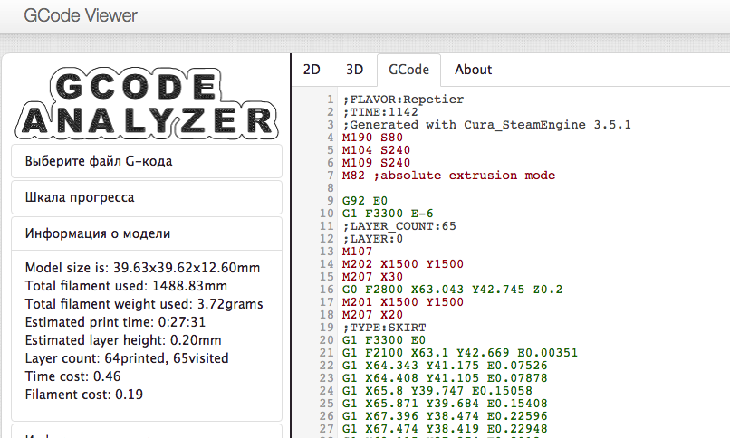Click the 'Model size is: 39.63x39.62x12.60mm' text
The image size is (730, 438).
142,268
